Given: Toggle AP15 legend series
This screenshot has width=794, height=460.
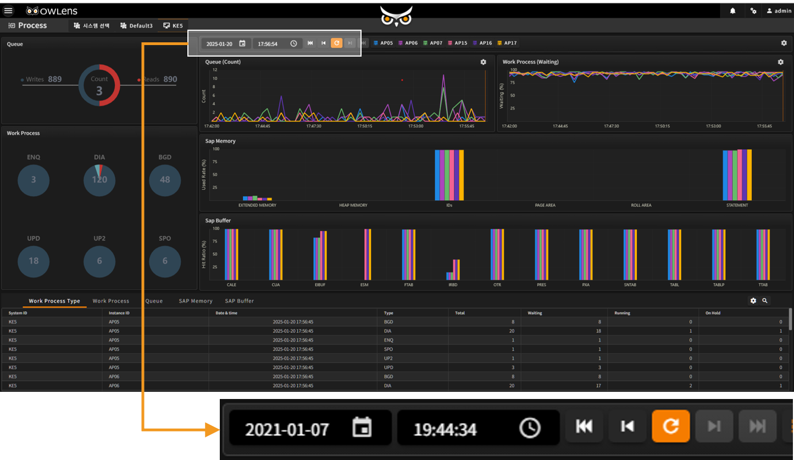Looking at the screenshot, I should [x=458, y=43].
